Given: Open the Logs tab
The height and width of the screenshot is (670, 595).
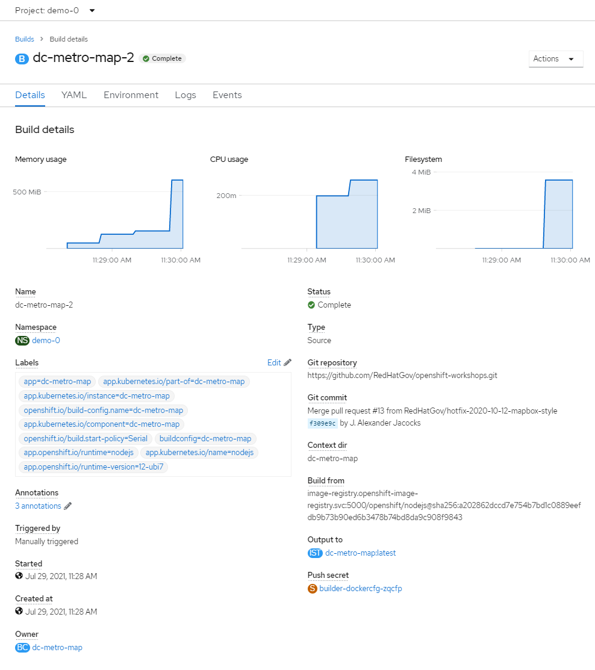Looking at the screenshot, I should tap(185, 95).
